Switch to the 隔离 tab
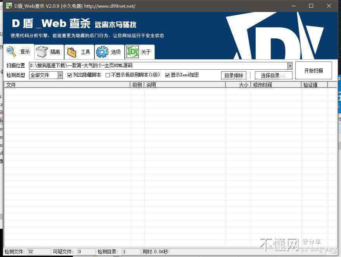The image size is (341, 257). tap(49, 52)
